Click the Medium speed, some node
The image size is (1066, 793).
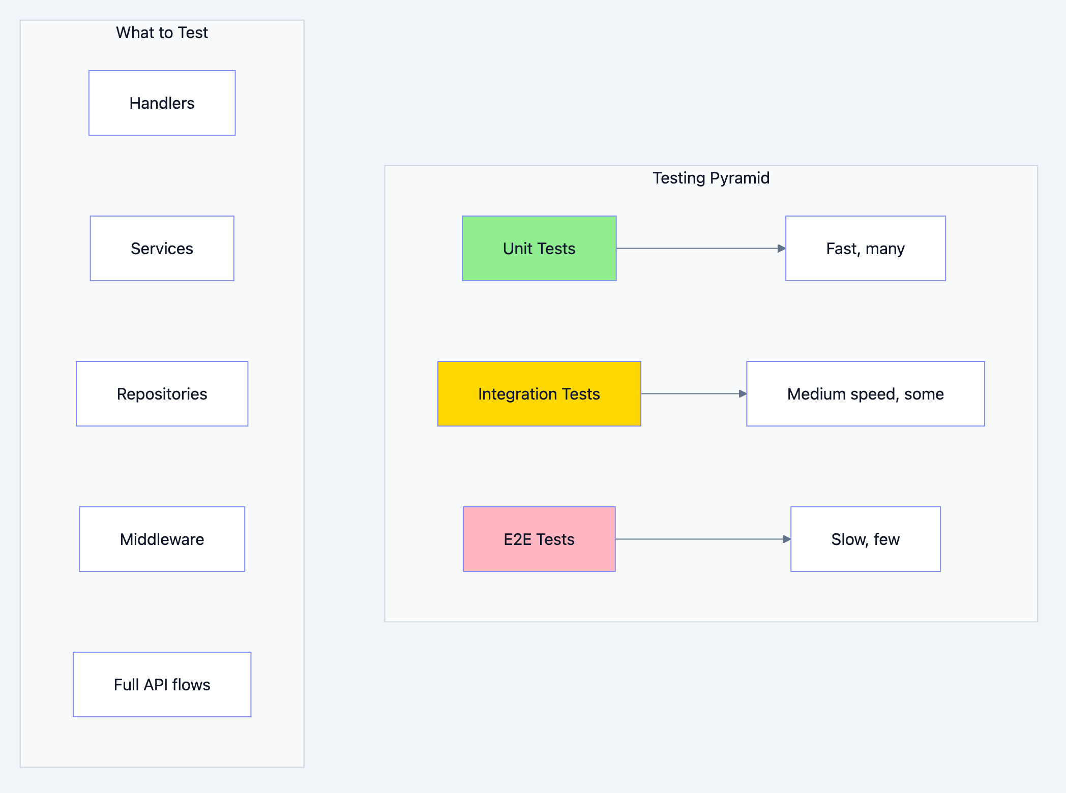click(x=865, y=393)
